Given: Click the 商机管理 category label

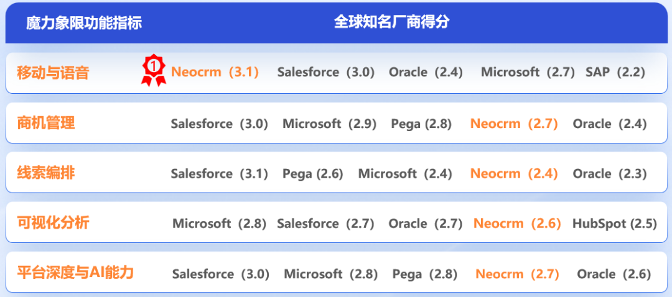Looking at the screenshot, I should point(46,123).
